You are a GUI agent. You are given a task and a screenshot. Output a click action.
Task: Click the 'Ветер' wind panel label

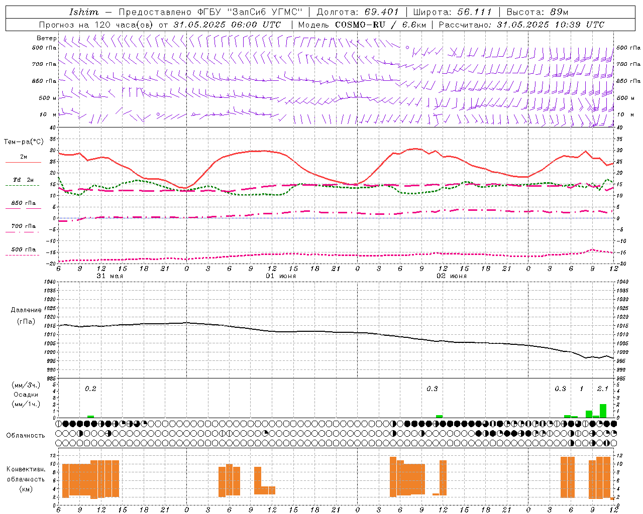click(x=47, y=38)
